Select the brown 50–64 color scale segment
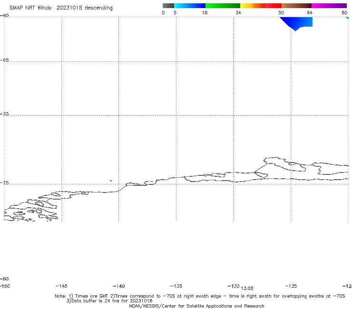 tap(296, 6)
